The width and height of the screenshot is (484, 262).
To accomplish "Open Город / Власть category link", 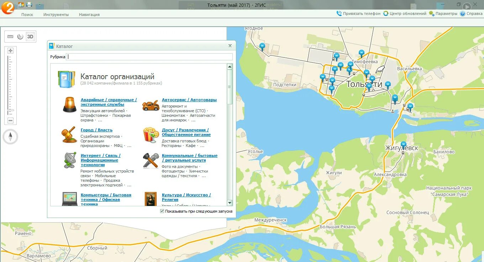I will click(x=96, y=130).
